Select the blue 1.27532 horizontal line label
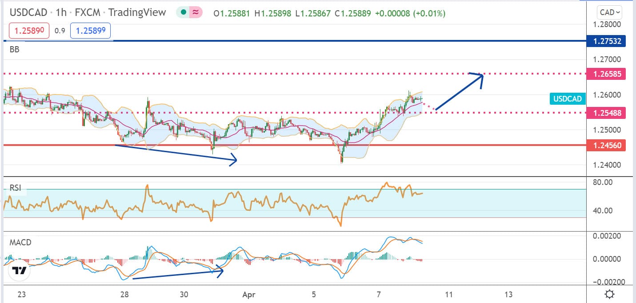The height and width of the screenshot is (303, 636). [606, 42]
